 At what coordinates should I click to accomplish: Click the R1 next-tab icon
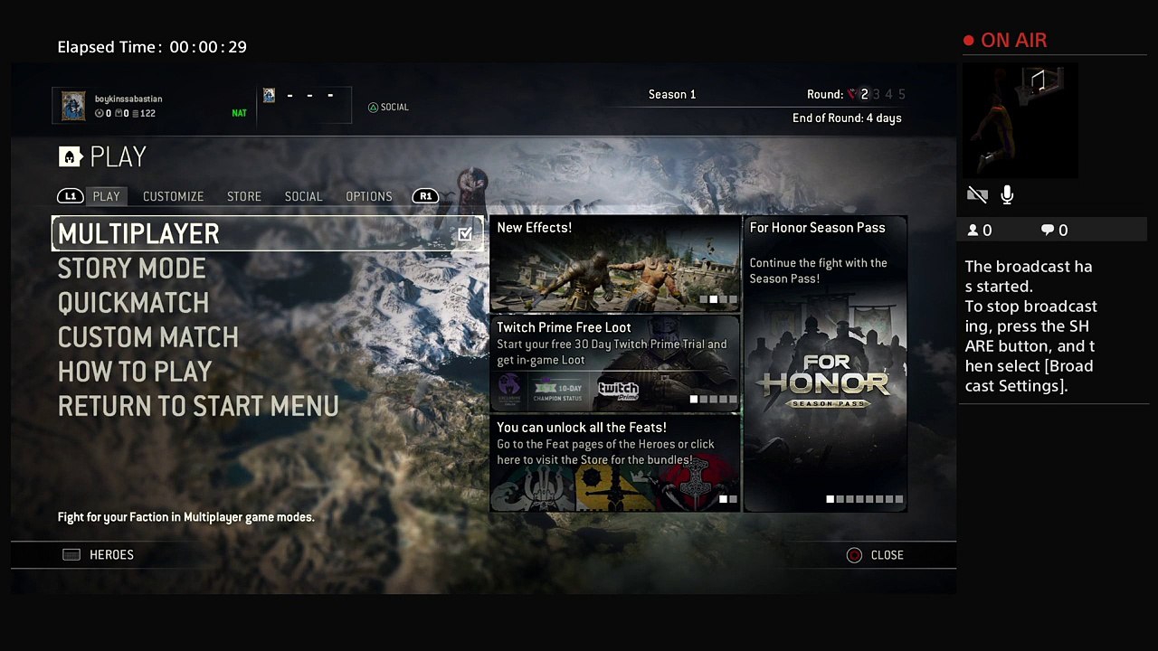click(x=425, y=196)
